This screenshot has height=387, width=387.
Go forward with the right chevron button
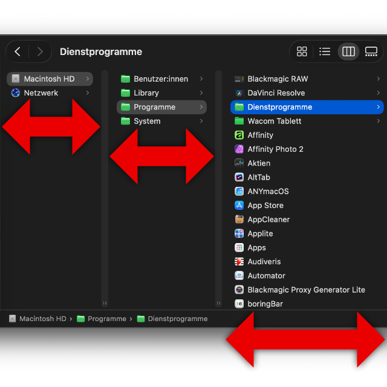tap(40, 51)
